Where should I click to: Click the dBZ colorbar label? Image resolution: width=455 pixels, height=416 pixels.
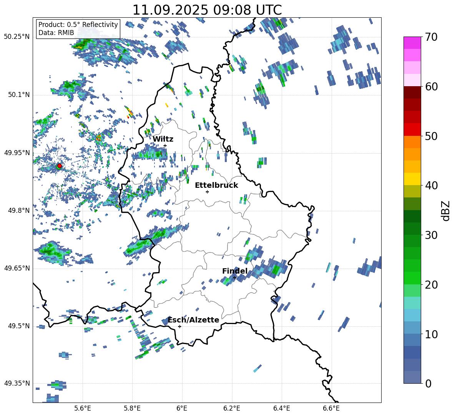click(446, 211)
